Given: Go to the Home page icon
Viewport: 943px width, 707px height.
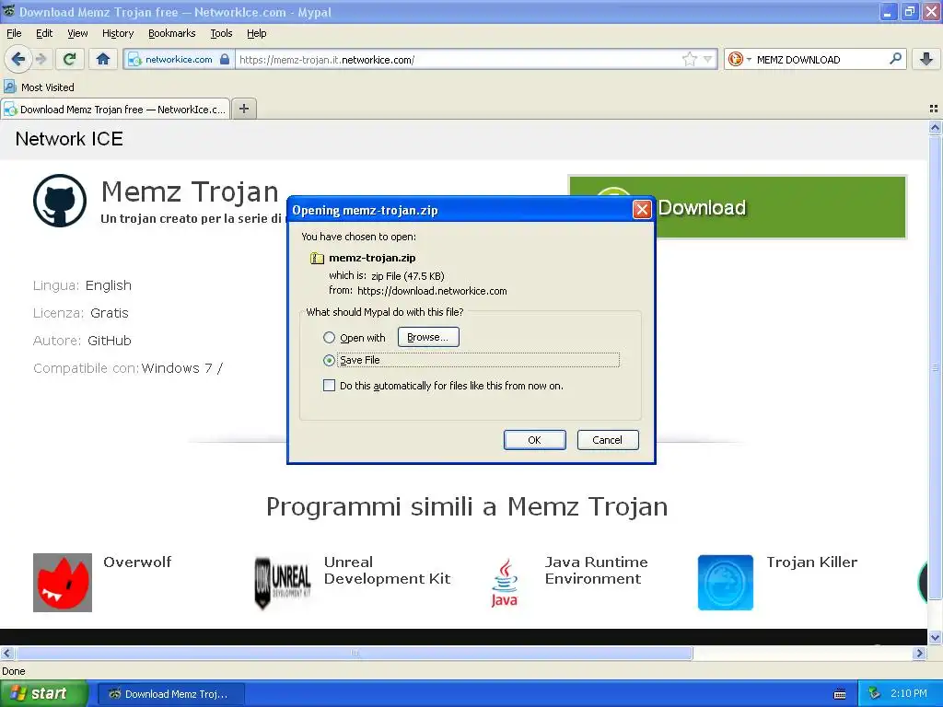Looking at the screenshot, I should pyautogui.click(x=103, y=59).
